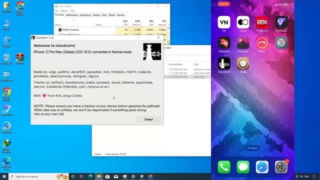320x180 pixels.
Task: Open the Phone app in the iPhone dock
Action: coord(224,167)
